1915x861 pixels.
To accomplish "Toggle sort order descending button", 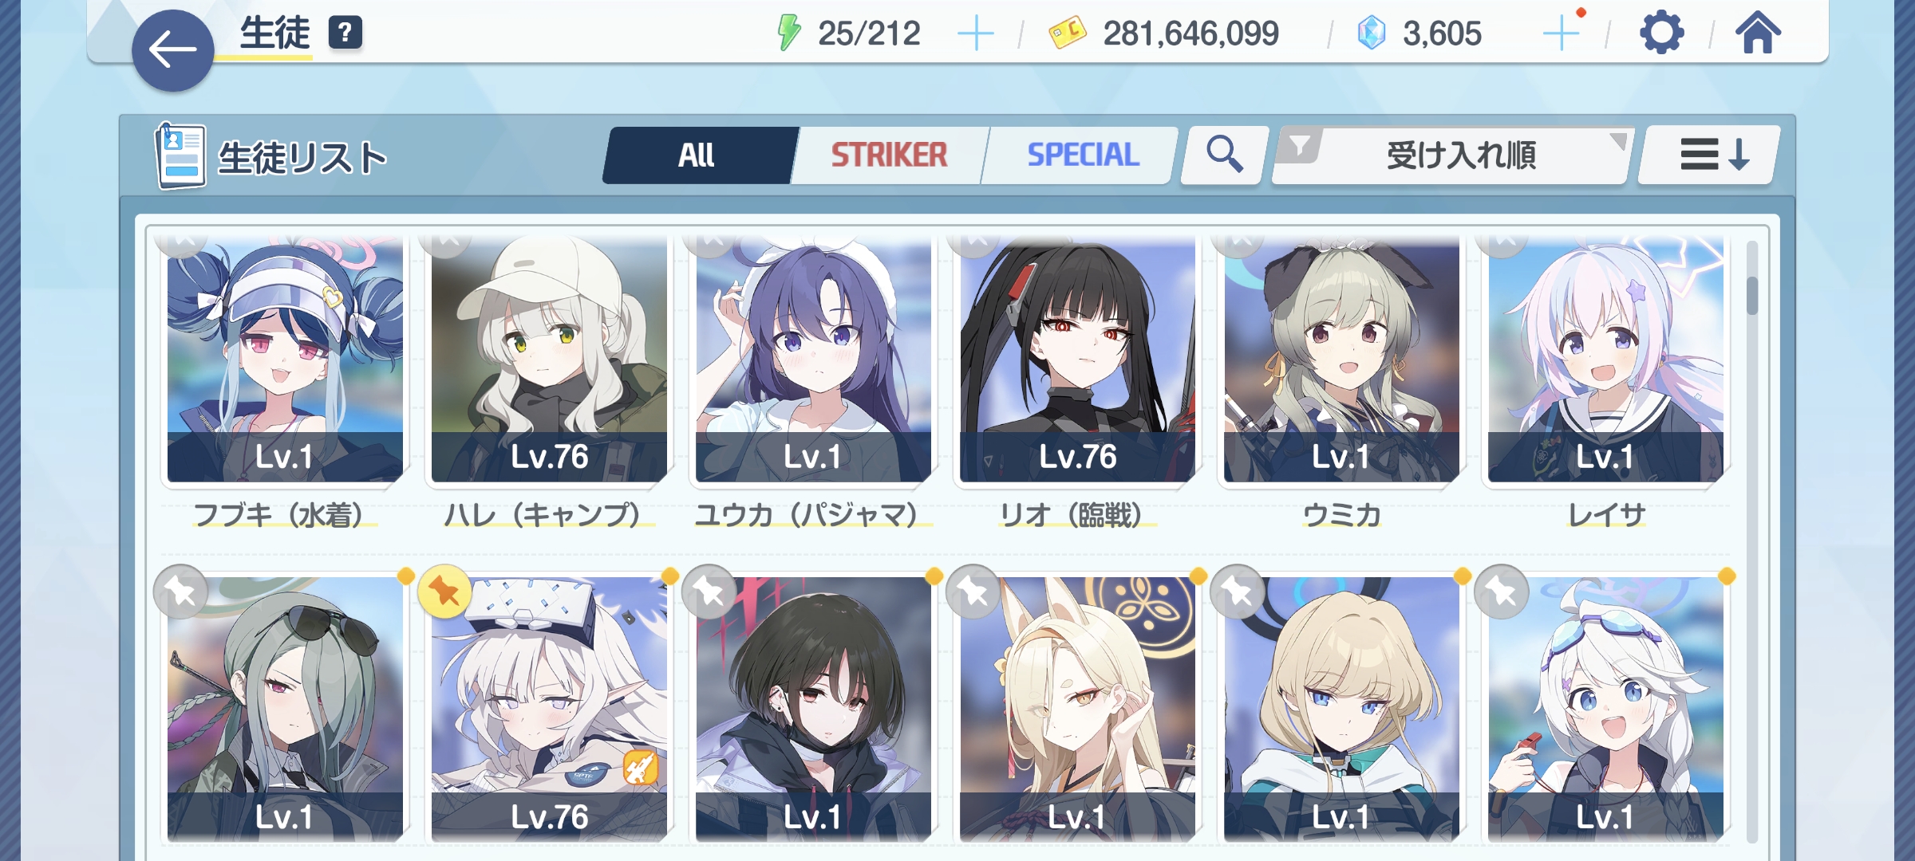I will 1708,155.
